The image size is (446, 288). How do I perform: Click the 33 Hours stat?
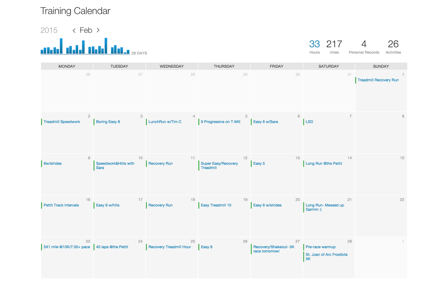coord(314,47)
